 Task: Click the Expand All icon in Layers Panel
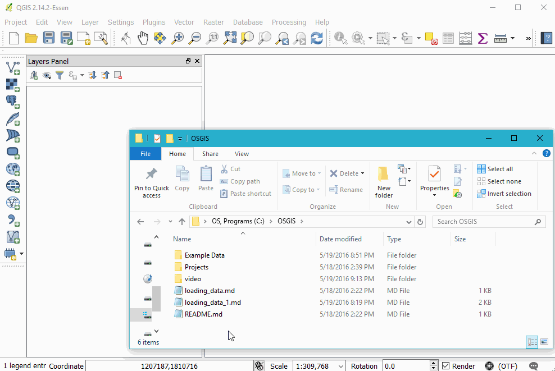pos(92,75)
